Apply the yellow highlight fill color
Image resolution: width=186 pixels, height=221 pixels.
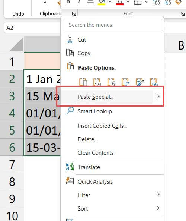[x=102, y=2]
